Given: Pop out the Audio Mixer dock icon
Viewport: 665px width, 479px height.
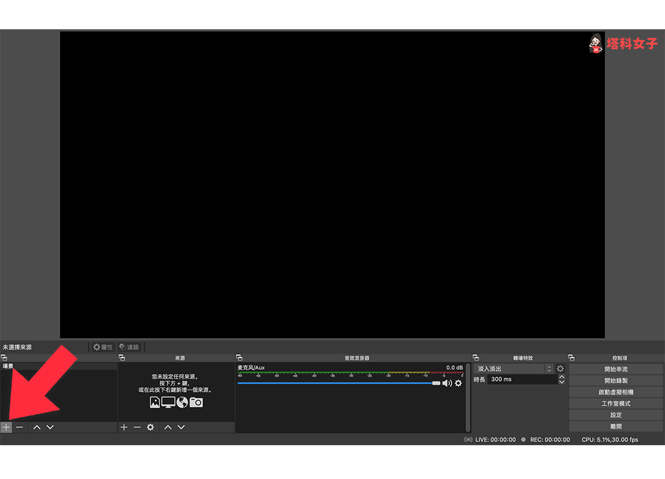Looking at the screenshot, I should (x=240, y=358).
